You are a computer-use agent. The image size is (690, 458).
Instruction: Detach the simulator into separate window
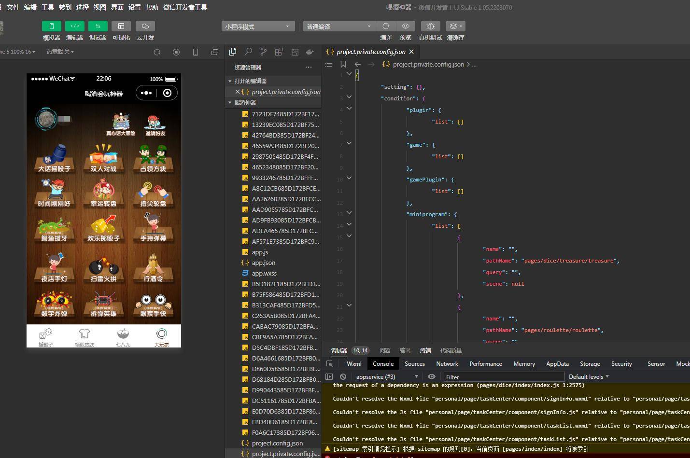coord(215,52)
